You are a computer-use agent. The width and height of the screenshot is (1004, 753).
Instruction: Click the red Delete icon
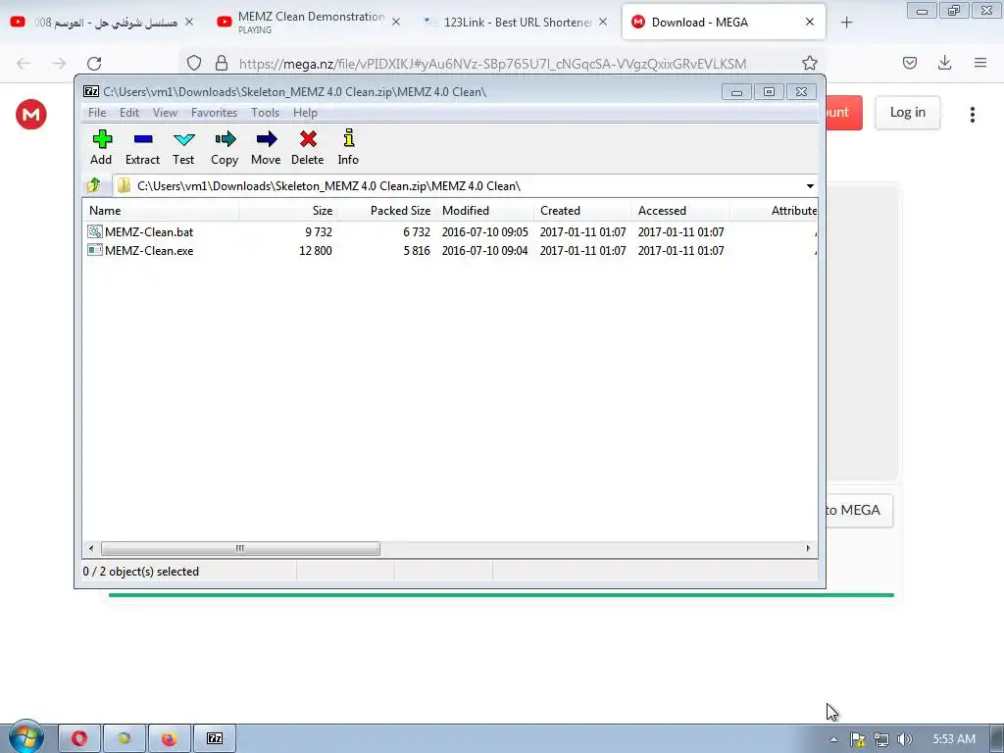[308, 139]
